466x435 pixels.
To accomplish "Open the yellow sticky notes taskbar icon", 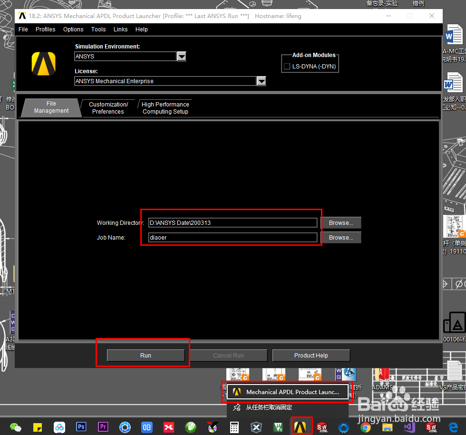I will click(38, 427).
